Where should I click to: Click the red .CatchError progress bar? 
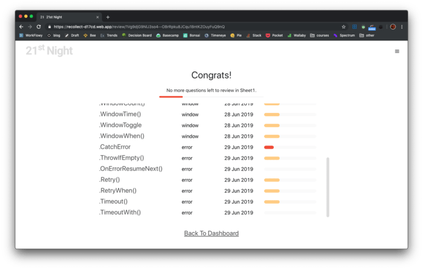[x=269, y=147]
